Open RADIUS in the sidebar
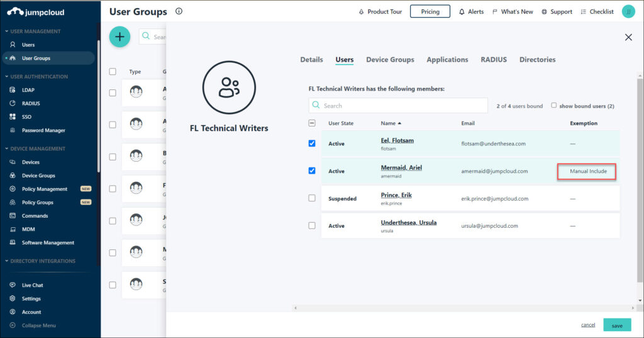The width and height of the screenshot is (644, 338). pyautogui.click(x=31, y=104)
